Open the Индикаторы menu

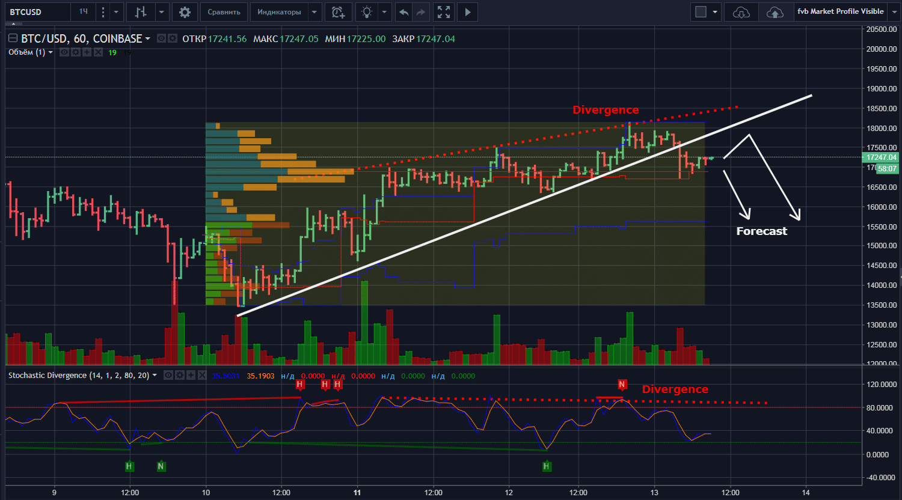[x=279, y=11]
